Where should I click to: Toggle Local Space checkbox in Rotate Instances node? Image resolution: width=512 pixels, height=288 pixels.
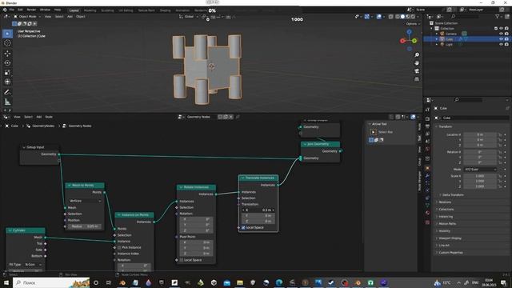point(182,260)
